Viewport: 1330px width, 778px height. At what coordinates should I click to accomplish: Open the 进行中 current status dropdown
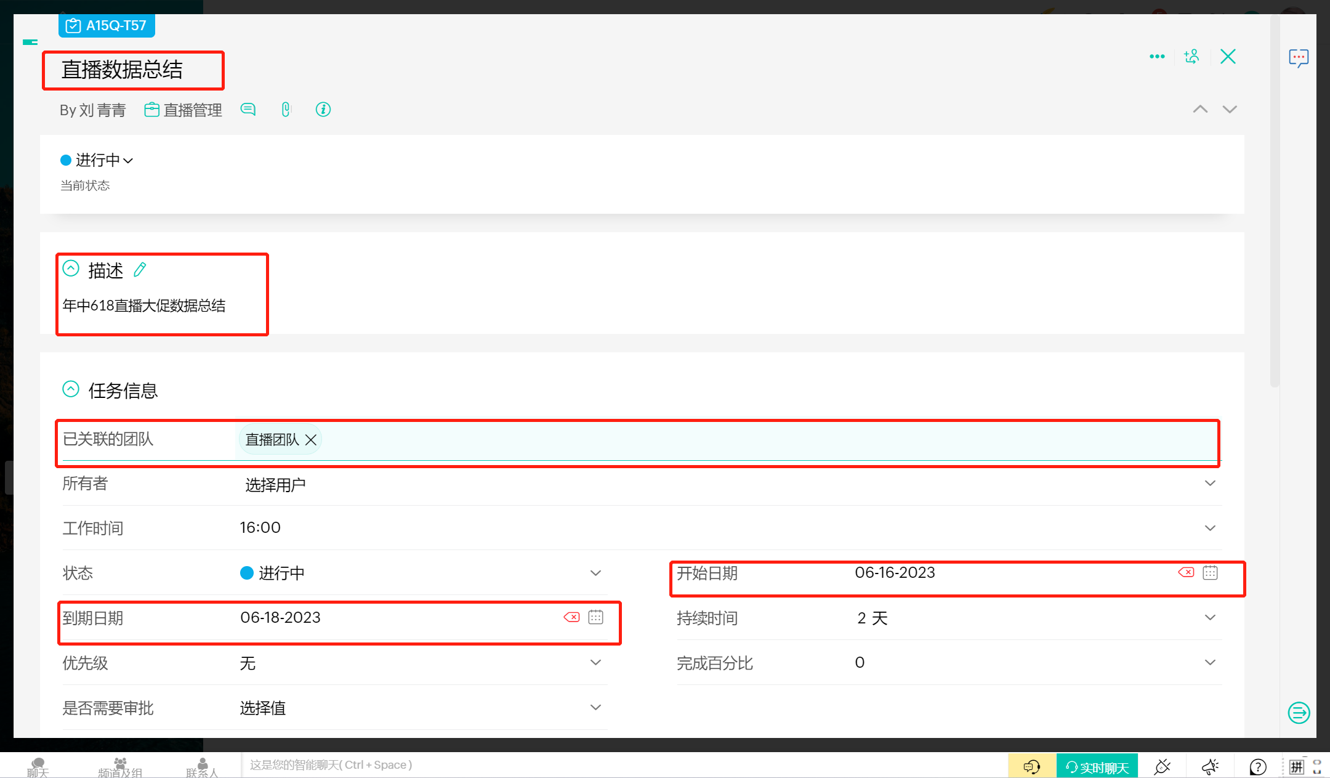(x=99, y=161)
